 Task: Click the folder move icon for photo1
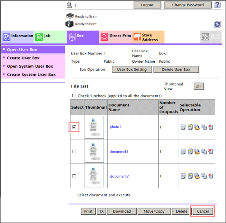pos(197,127)
